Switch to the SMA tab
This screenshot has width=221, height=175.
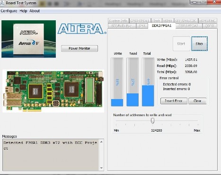(x=142, y=26)
